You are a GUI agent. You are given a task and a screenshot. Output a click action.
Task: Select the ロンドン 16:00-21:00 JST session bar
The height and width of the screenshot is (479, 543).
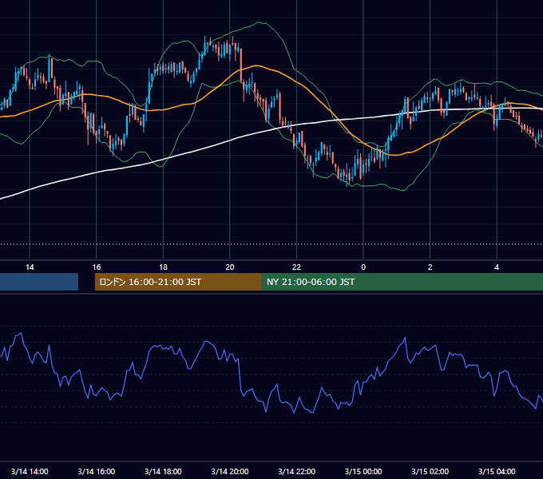pyautogui.click(x=178, y=282)
